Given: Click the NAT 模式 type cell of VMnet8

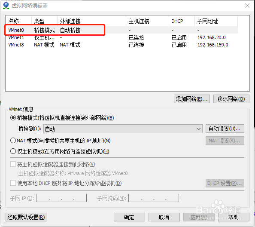Looking at the screenshot, I should tap(44, 45).
